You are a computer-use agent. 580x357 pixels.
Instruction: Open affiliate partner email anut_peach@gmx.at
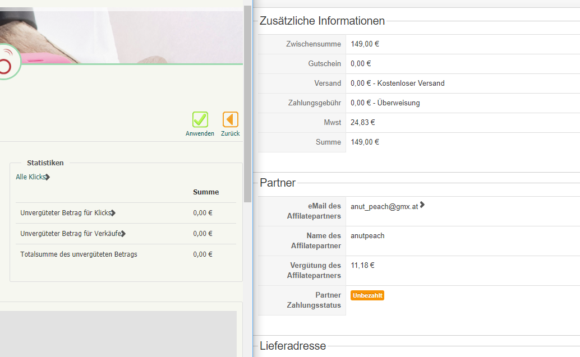(384, 207)
